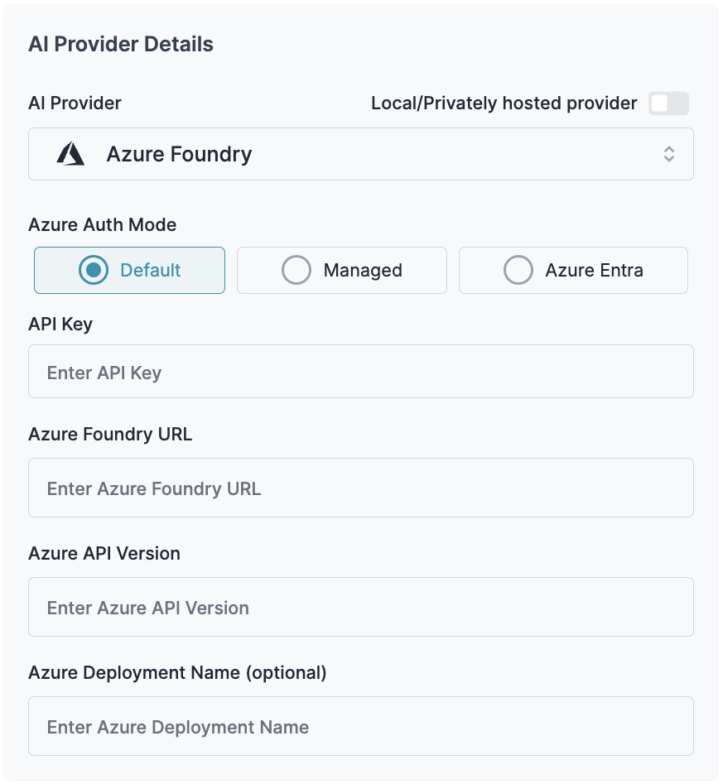This screenshot has height=784, width=723.
Task: Click inside the API Key field
Action: (360, 371)
